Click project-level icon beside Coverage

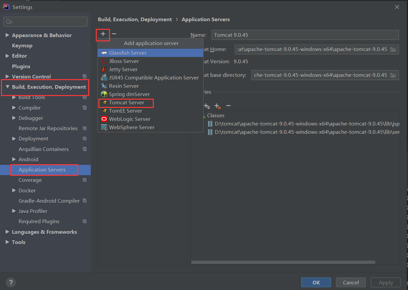tap(85, 180)
